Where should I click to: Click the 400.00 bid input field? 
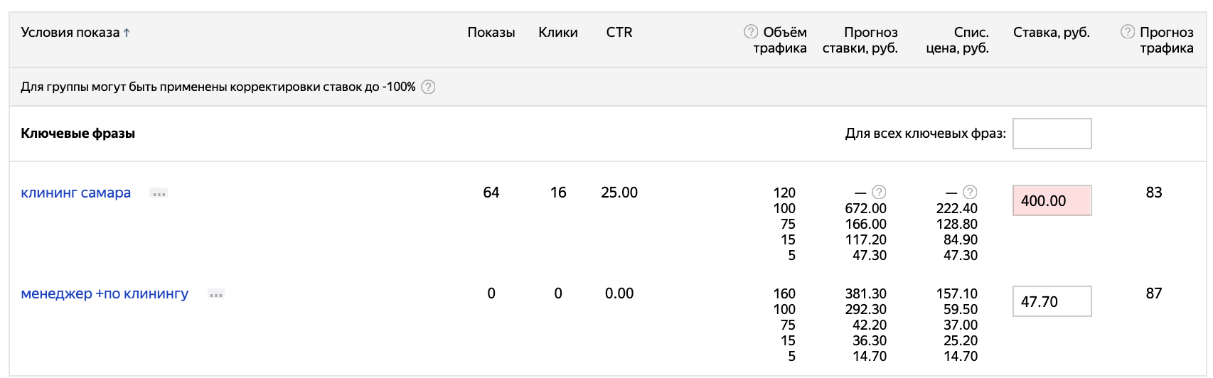click(x=1052, y=200)
